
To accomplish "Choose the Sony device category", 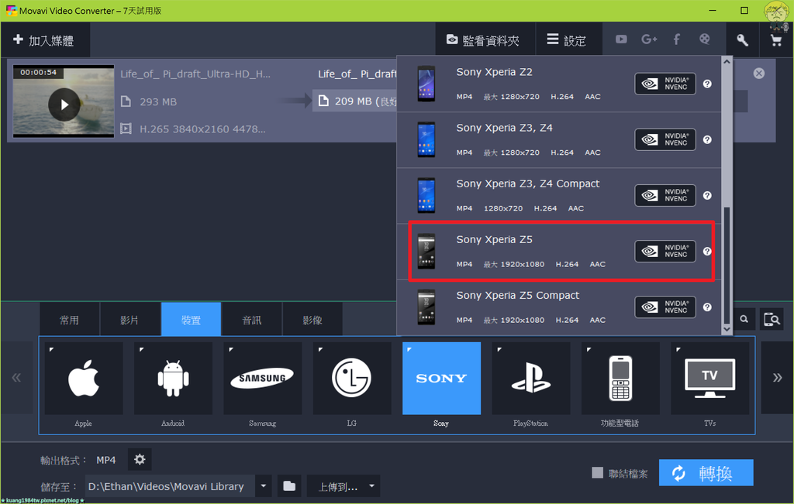I will (x=441, y=378).
